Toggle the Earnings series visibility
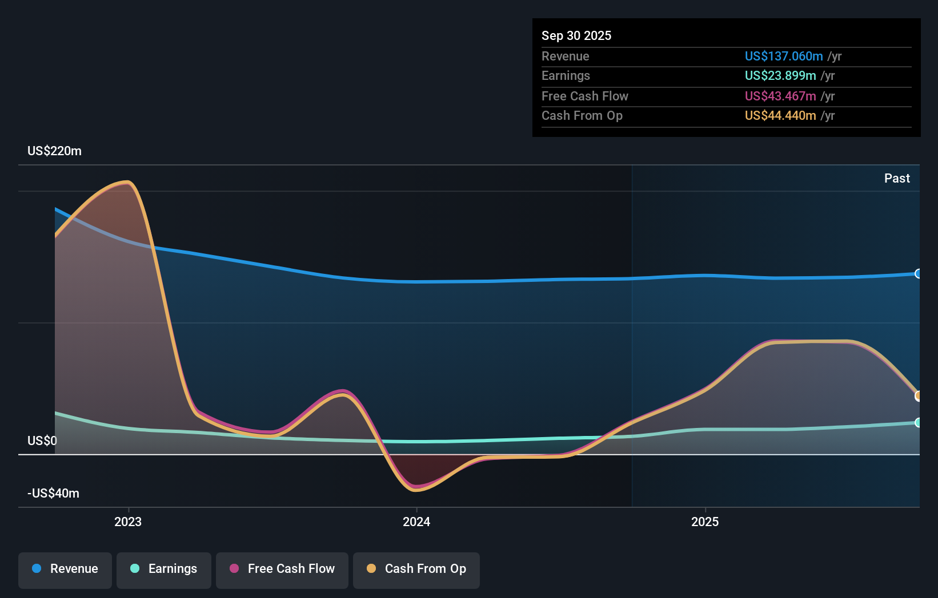 [164, 569]
